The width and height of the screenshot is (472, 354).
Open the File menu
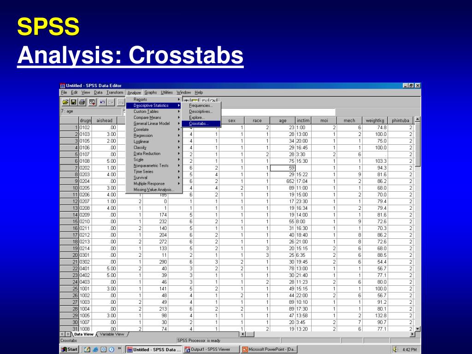coord(64,92)
